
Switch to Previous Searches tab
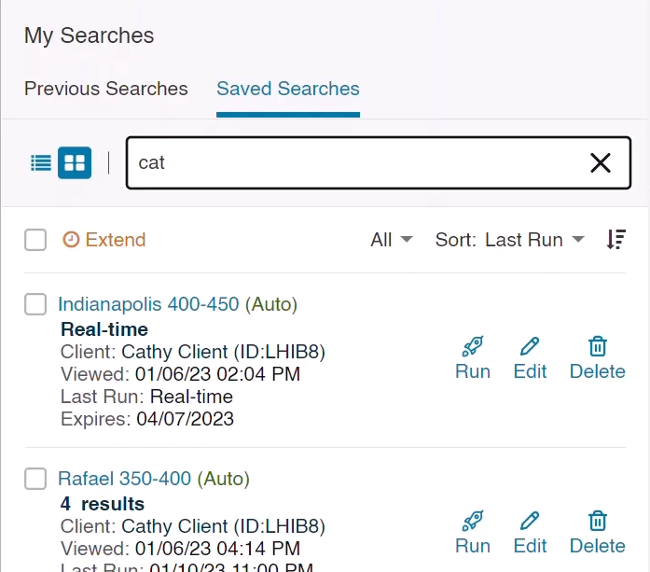pyautogui.click(x=106, y=89)
